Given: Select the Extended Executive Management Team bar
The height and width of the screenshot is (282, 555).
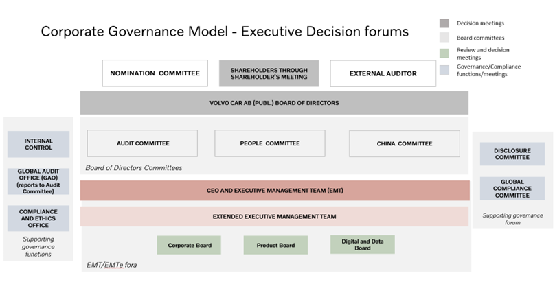Looking at the screenshot, I should pos(274,216).
